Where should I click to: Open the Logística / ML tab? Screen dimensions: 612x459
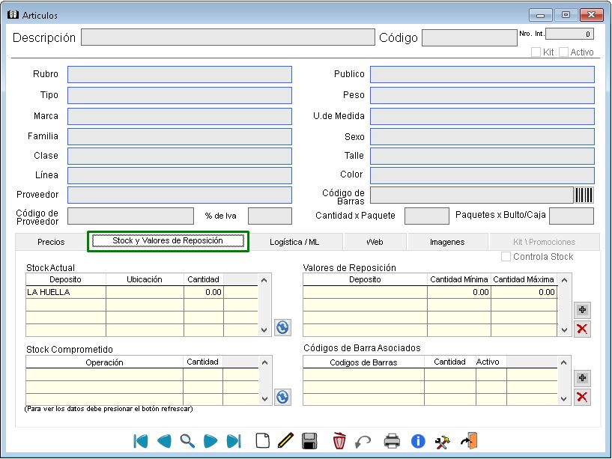pos(294,242)
